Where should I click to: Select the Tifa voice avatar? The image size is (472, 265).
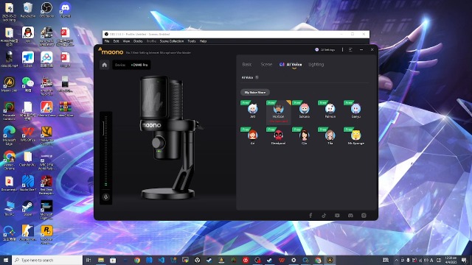(330, 135)
